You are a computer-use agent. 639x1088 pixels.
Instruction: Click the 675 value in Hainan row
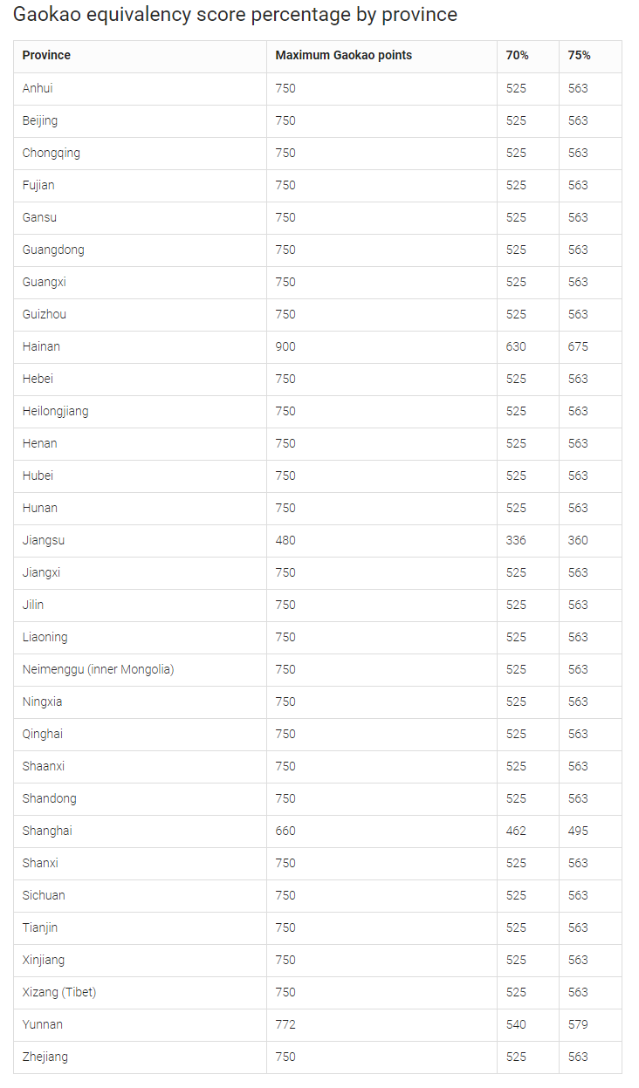tap(578, 346)
